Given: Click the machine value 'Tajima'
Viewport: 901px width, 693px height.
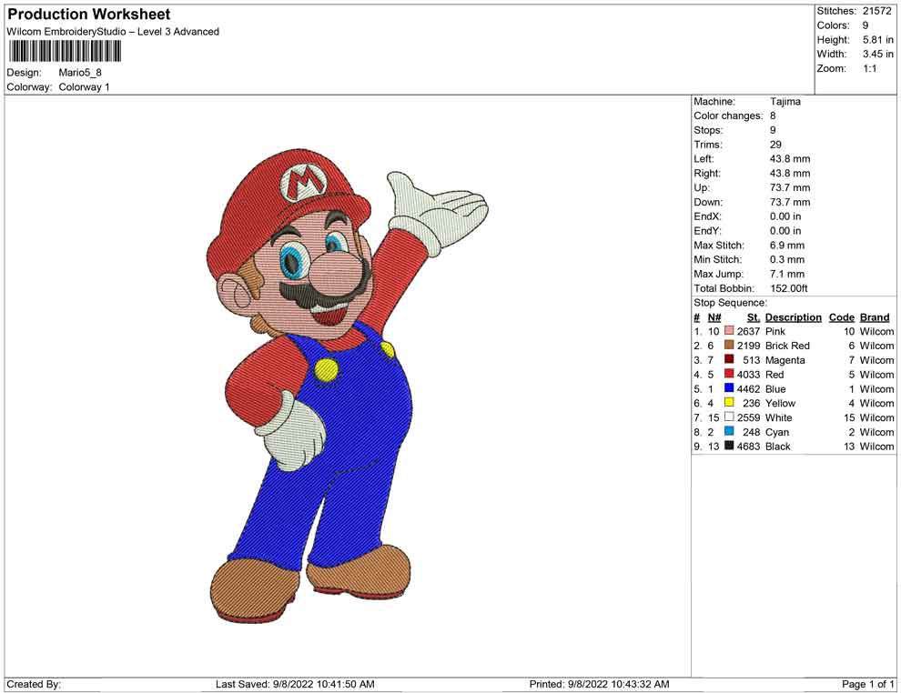Looking at the screenshot, I should [785, 102].
